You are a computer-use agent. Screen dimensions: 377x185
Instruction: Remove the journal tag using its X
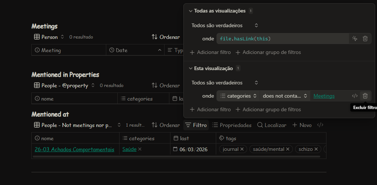[242, 149]
